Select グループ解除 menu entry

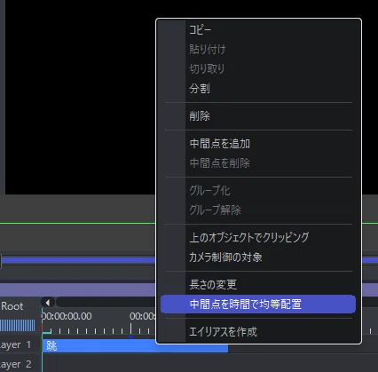click(258, 210)
